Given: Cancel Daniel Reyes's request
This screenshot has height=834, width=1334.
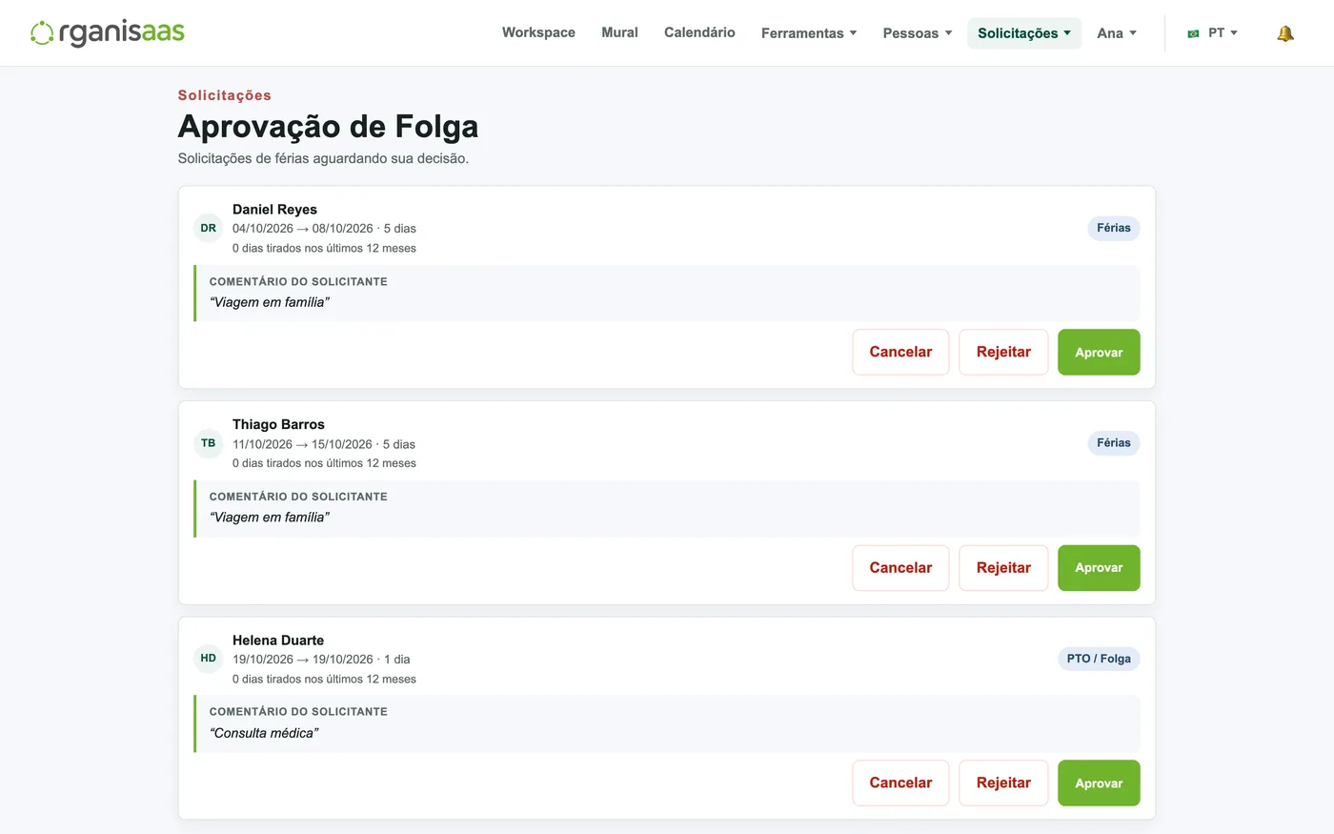Looking at the screenshot, I should coord(900,352).
